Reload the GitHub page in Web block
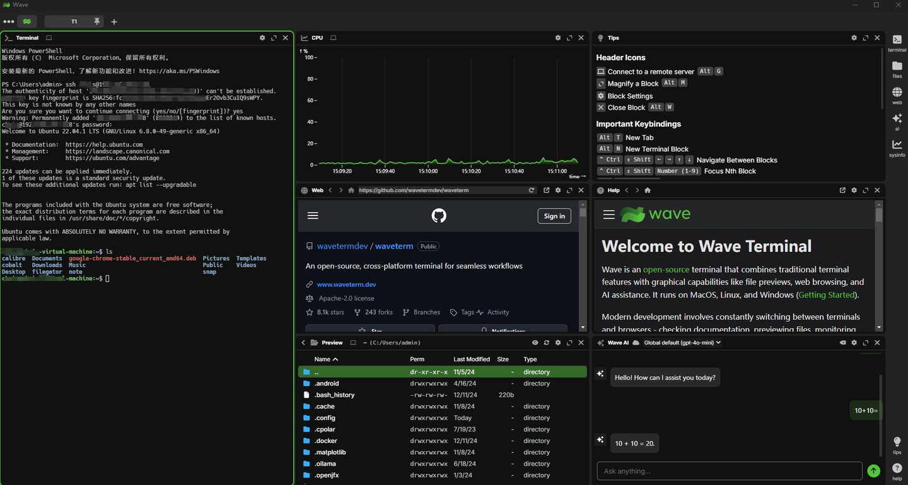908x485 pixels. point(532,190)
